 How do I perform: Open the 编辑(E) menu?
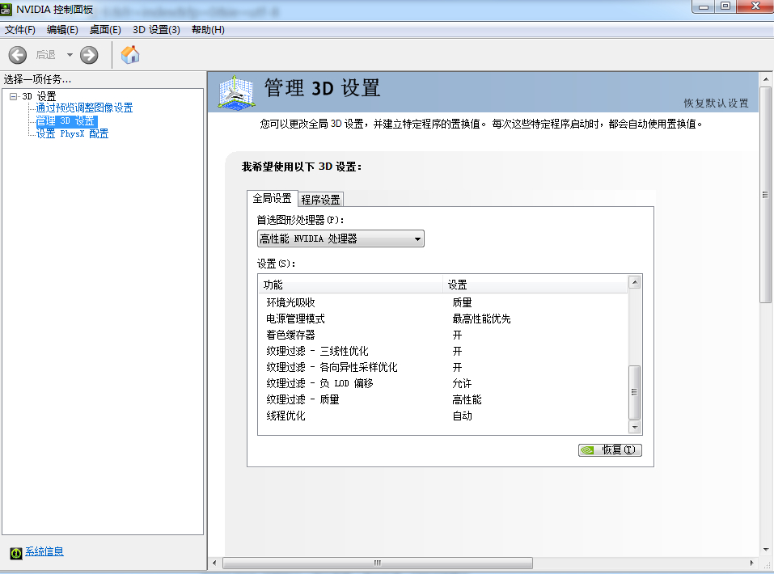62,30
